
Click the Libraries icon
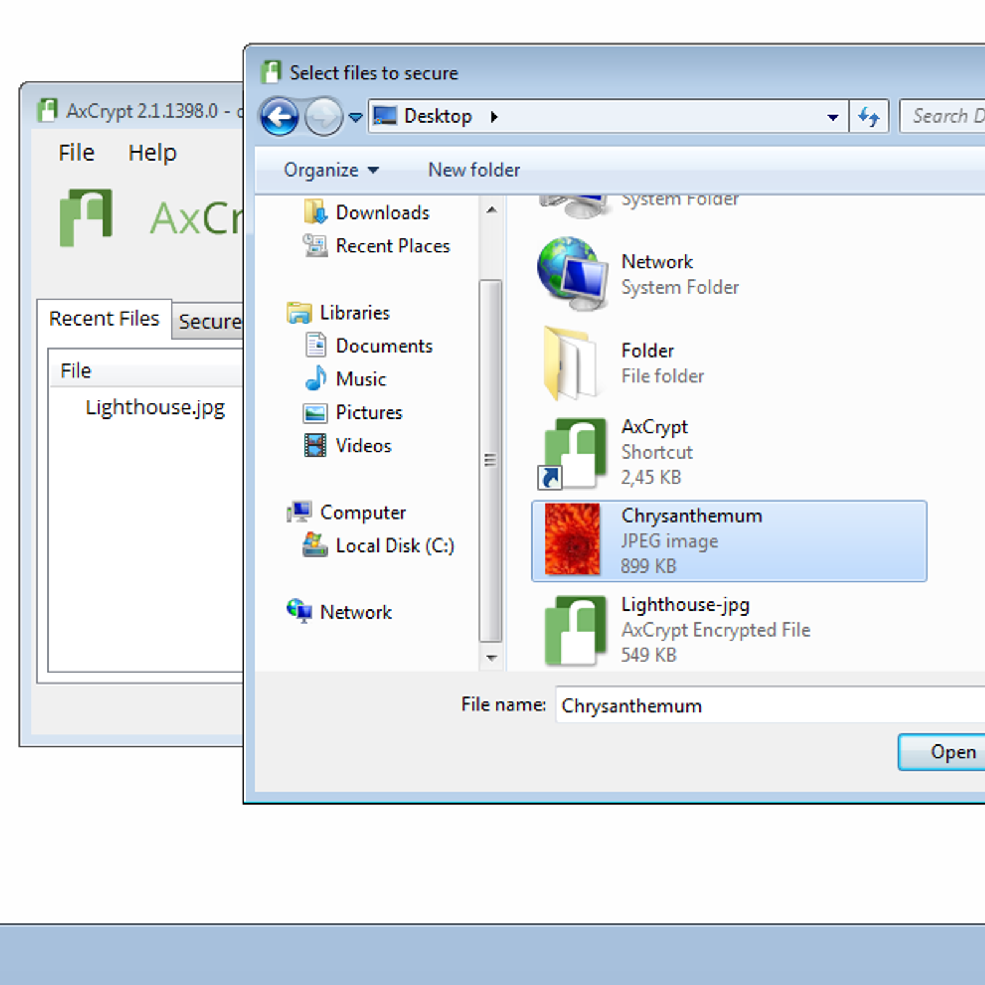pyautogui.click(x=299, y=312)
